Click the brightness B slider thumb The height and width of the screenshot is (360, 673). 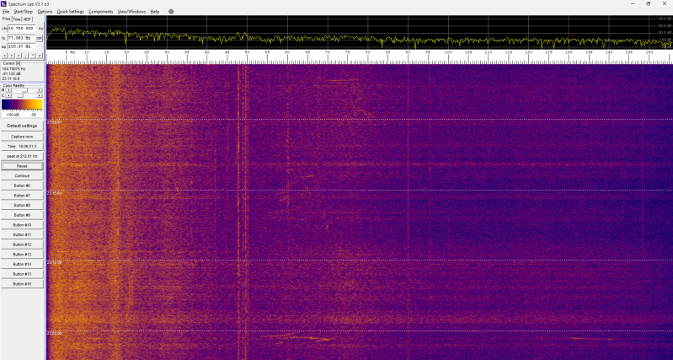(x=25, y=90)
